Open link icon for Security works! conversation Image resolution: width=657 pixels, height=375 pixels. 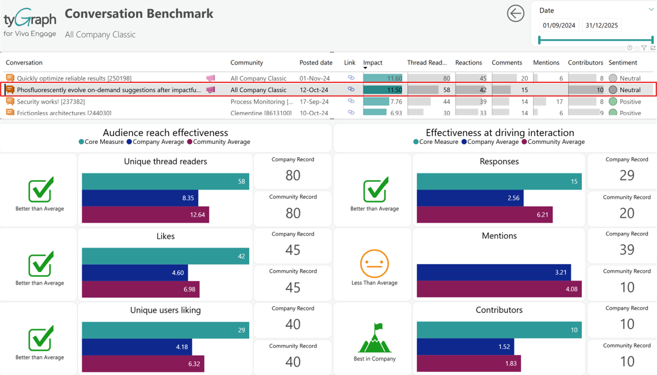351,101
